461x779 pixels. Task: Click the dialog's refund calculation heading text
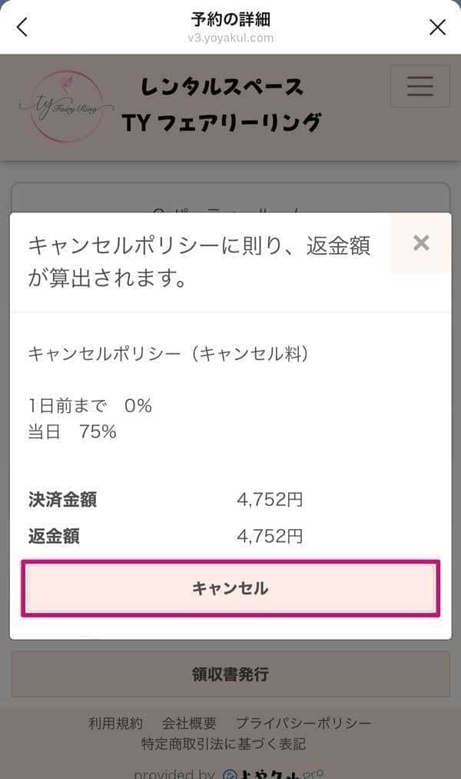199,261
